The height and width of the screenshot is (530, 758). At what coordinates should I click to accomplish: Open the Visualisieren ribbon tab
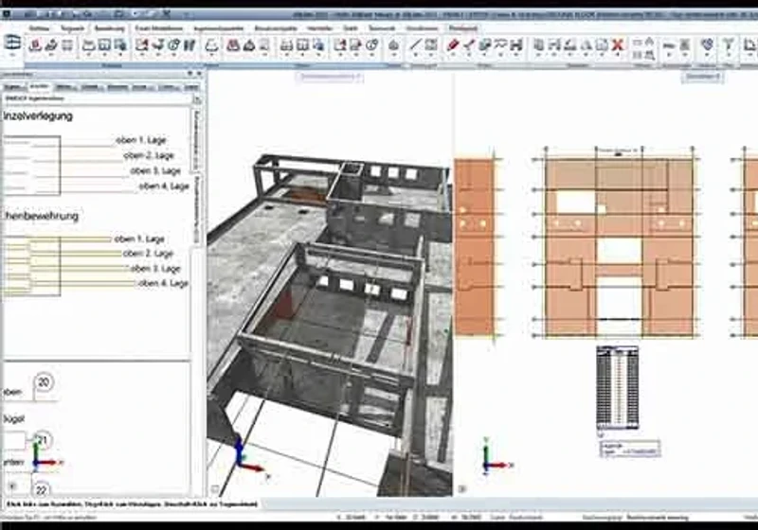tap(422, 28)
